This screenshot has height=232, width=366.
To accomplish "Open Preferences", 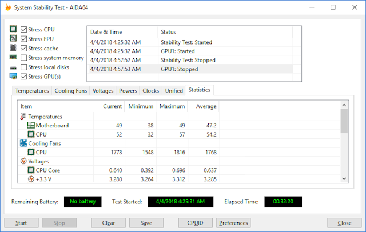I will (233, 223).
